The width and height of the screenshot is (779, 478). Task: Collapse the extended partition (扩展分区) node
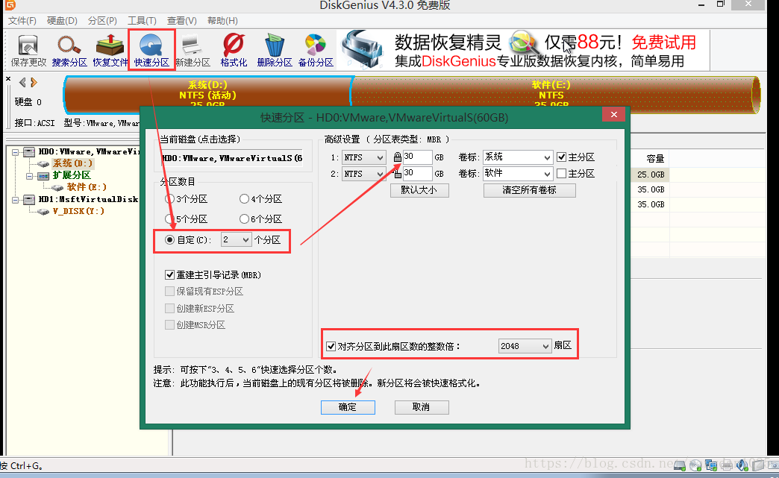(29, 176)
